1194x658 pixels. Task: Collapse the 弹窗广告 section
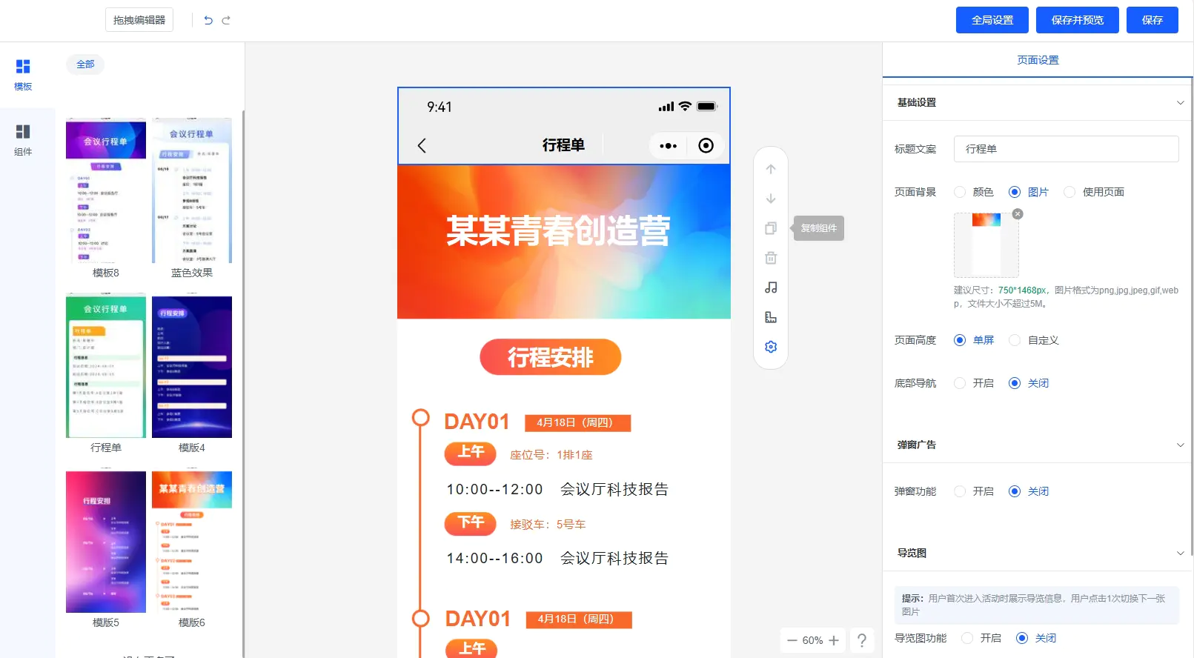click(x=1180, y=445)
